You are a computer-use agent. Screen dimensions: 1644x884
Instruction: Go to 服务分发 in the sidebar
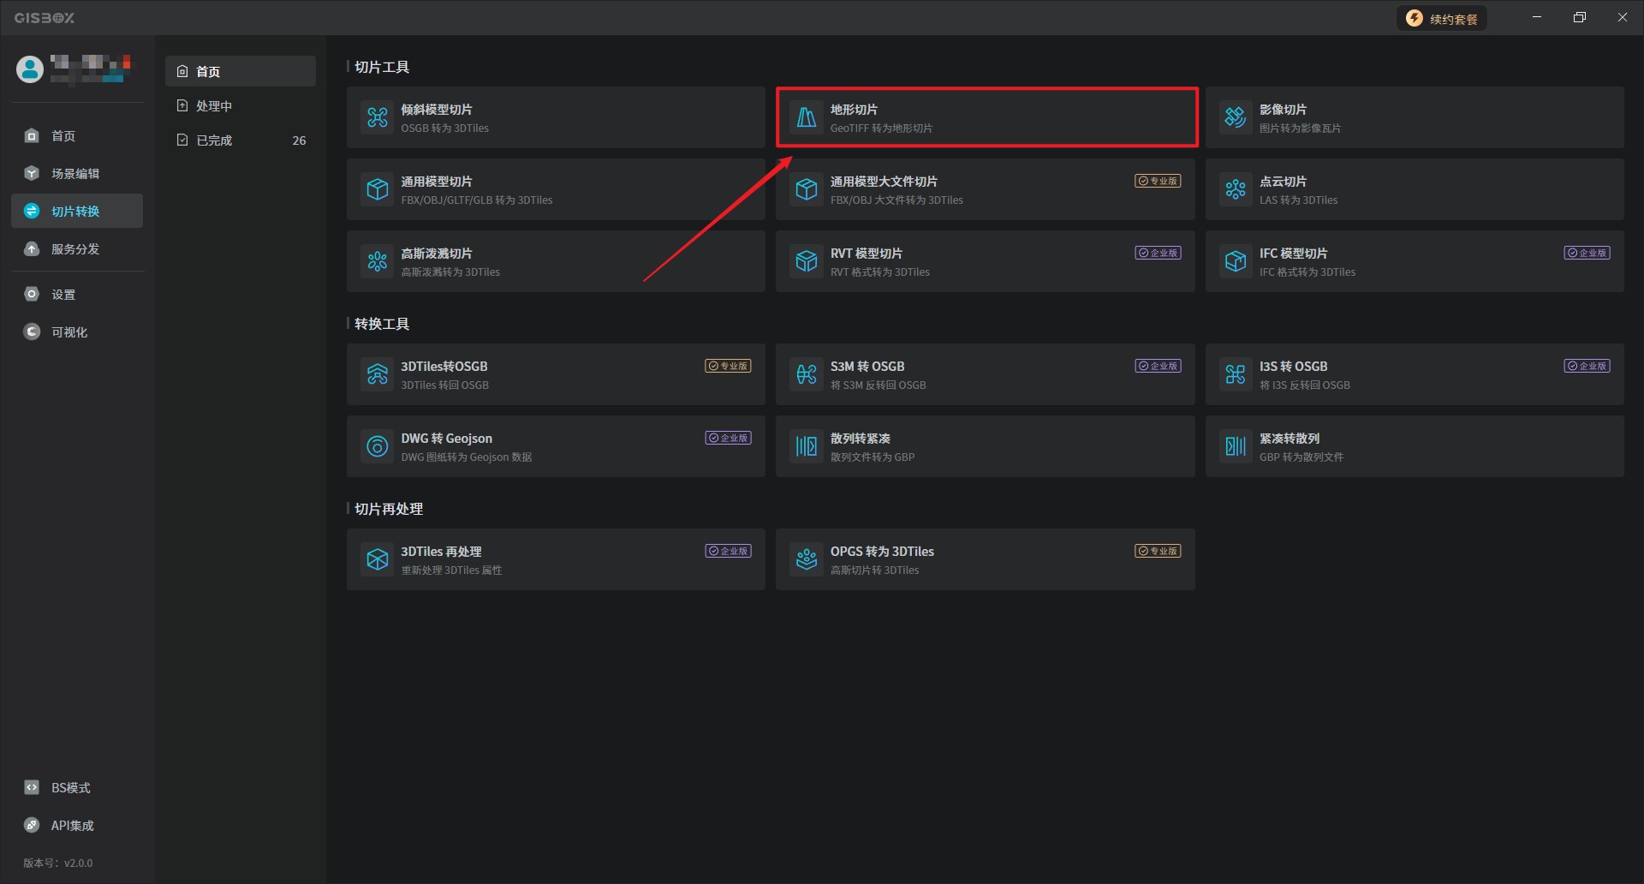click(75, 249)
